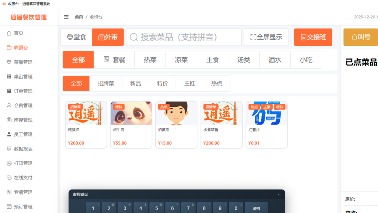Open 全屏显示 fullscreen mode
This screenshot has height=213, width=378.
pos(266,37)
